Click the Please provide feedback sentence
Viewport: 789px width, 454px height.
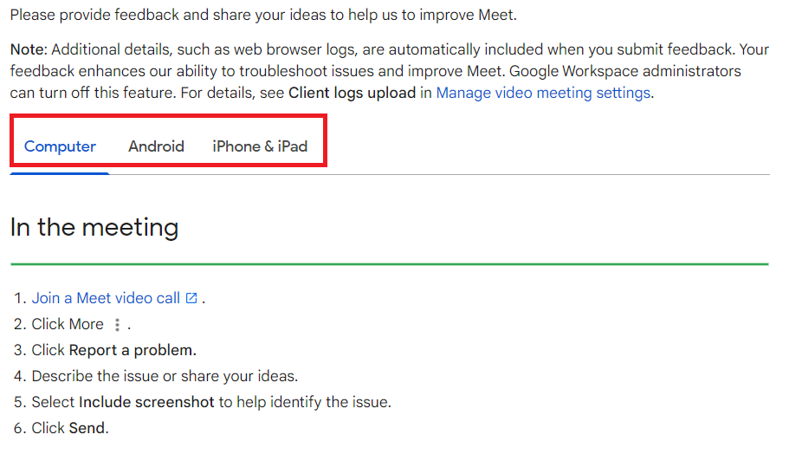click(x=263, y=15)
